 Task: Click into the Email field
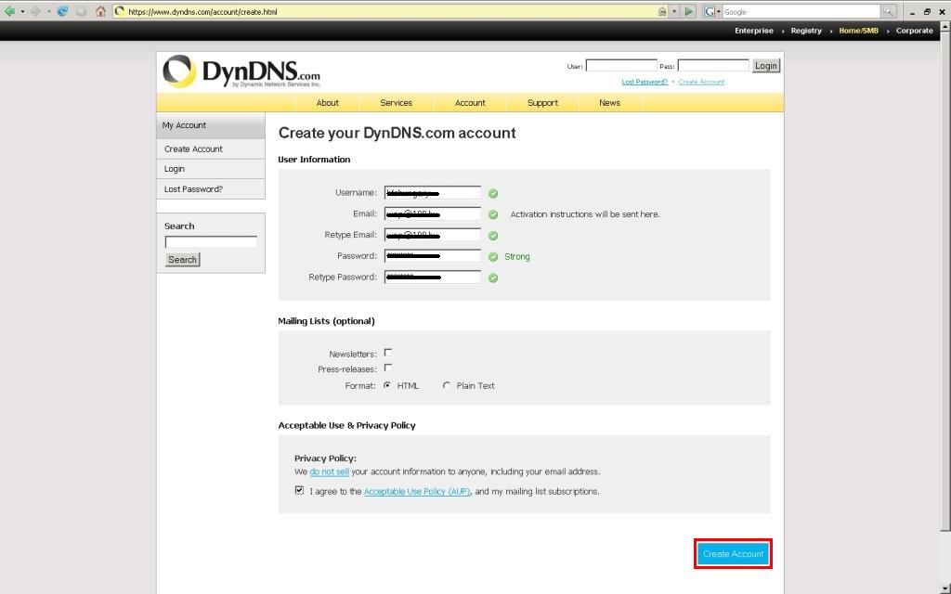[433, 214]
